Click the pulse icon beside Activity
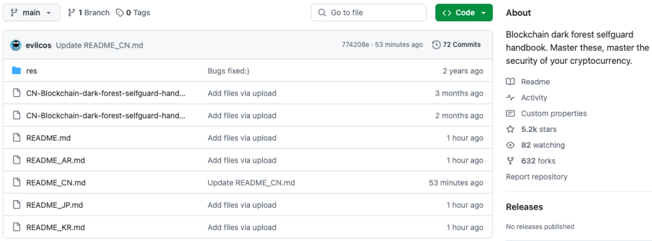The height and width of the screenshot is (241, 652). coord(510,98)
